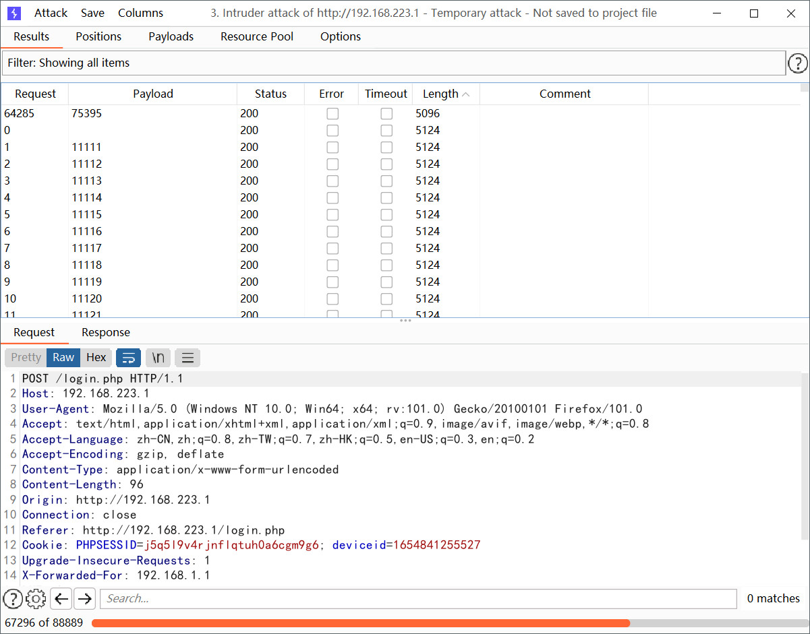The image size is (810, 634).
Task: Click the Burp Intruder lightning logo icon
Action: pos(13,13)
